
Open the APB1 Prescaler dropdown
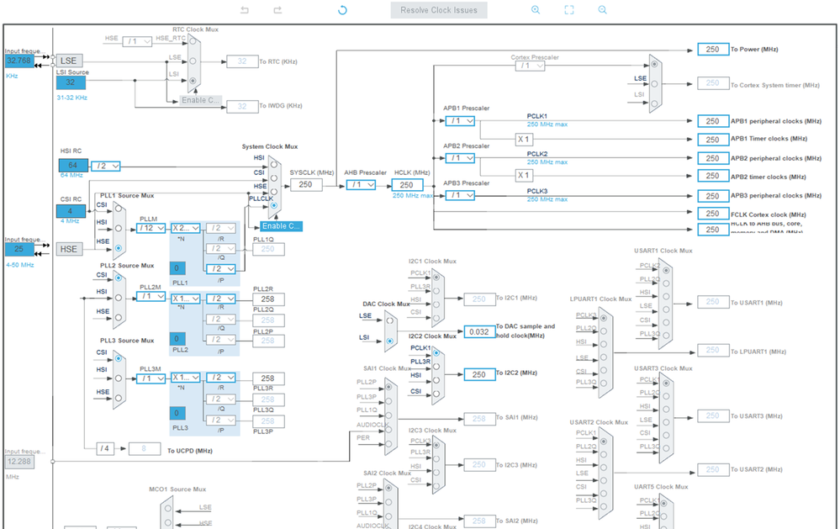point(460,121)
